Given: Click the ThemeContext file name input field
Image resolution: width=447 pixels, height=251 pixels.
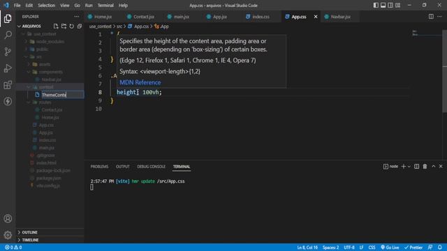Looking at the screenshot, I should pyautogui.click(x=62, y=95).
